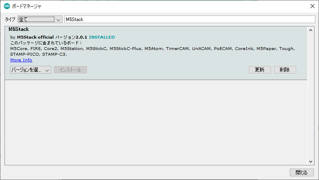Click the STAMP-PICO, STAMP-C3 board line

tap(39, 54)
